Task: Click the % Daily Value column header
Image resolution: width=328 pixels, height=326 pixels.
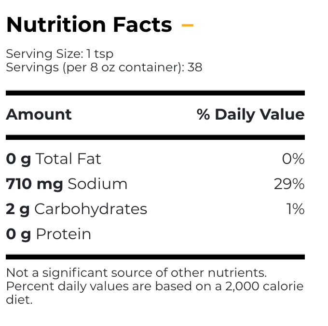Action: pos(251,114)
